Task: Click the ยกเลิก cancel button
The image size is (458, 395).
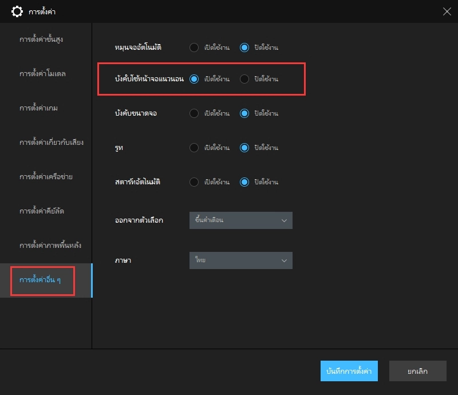Action: (417, 371)
